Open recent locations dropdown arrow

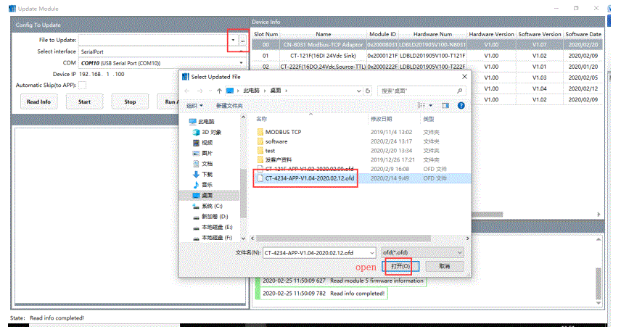click(210, 91)
